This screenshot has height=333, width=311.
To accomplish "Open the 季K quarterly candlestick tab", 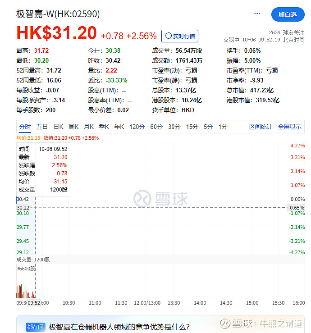I will [104, 127].
